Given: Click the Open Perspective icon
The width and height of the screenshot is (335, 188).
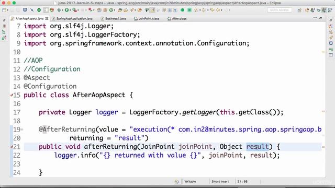Looking at the screenshot, I should (299, 10).
